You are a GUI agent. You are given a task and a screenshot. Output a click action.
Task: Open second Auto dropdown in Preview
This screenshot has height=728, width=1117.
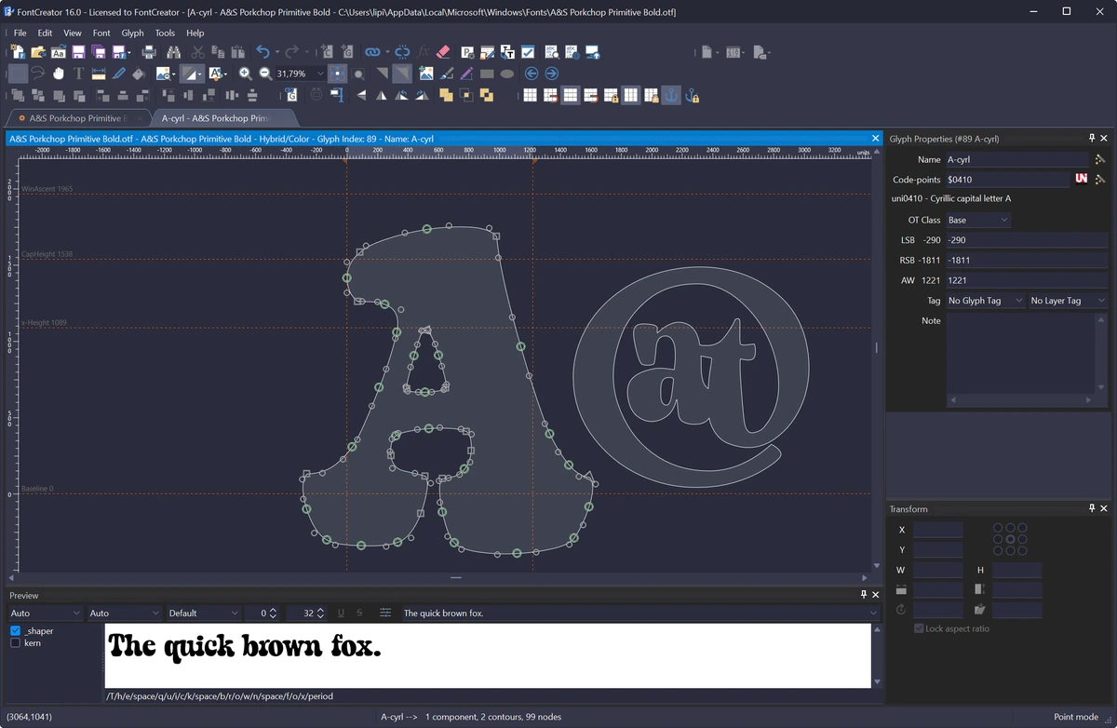click(125, 613)
